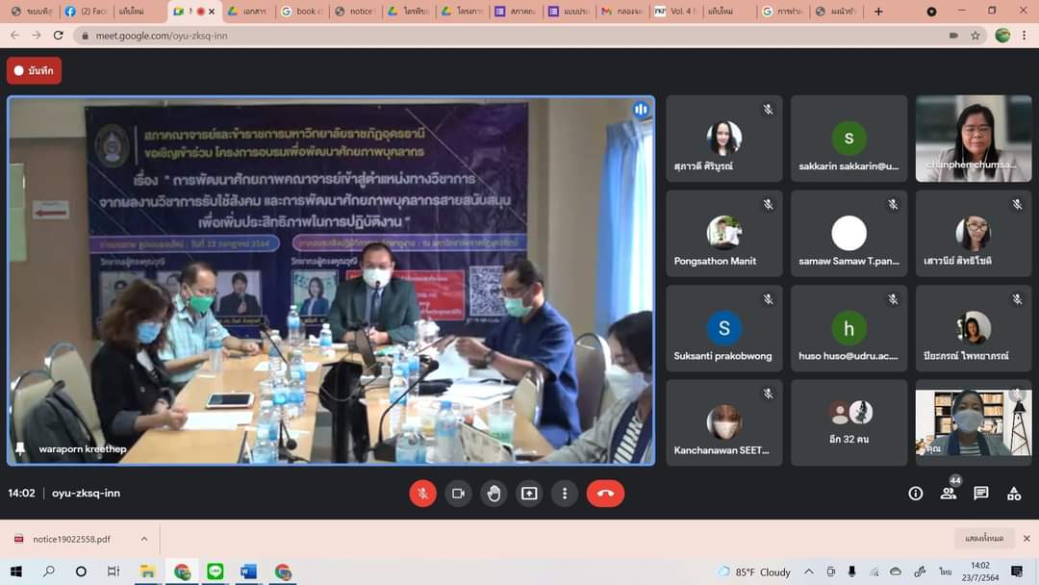The height and width of the screenshot is (585, 1039).
Task: Raise your hand in the meeting
Action: point(494,494)
